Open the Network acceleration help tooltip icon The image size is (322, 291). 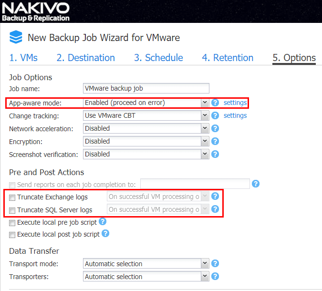pos(215,128)
